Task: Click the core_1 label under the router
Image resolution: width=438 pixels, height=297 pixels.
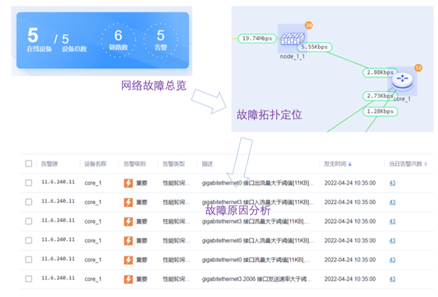Action: [x=402, y=99]
